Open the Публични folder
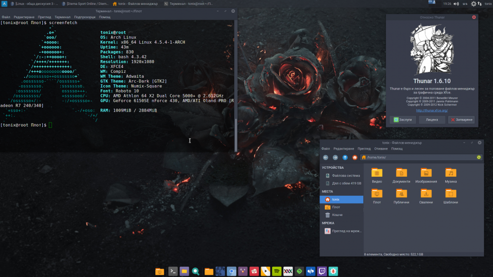This screenshot has width=493, height=277. point(401,196)
